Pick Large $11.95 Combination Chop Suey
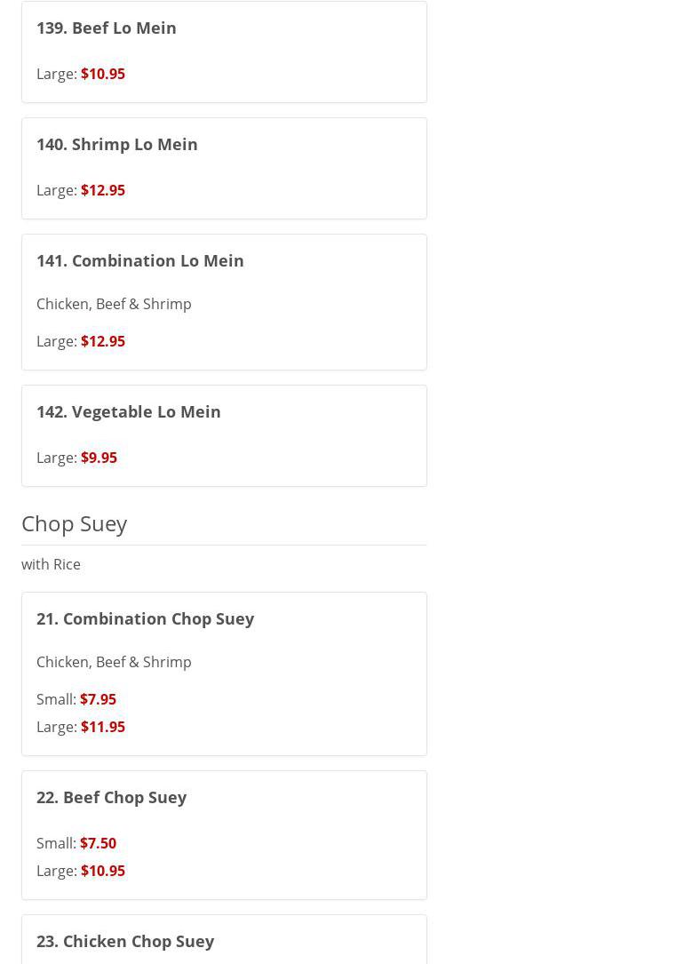684x964 pixels. 103,727
